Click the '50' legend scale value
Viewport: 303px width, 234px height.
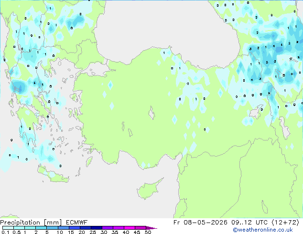148,232
